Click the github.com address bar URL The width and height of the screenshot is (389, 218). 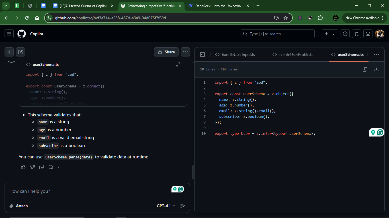click(x=110, y=18)
